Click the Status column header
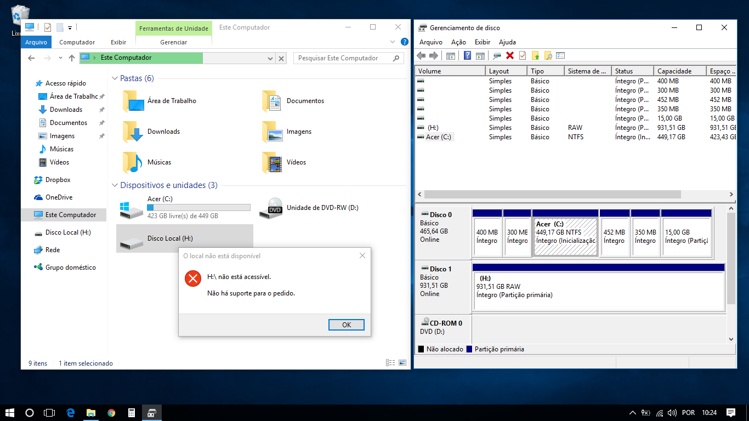749x421 pixels. (633, 71)
